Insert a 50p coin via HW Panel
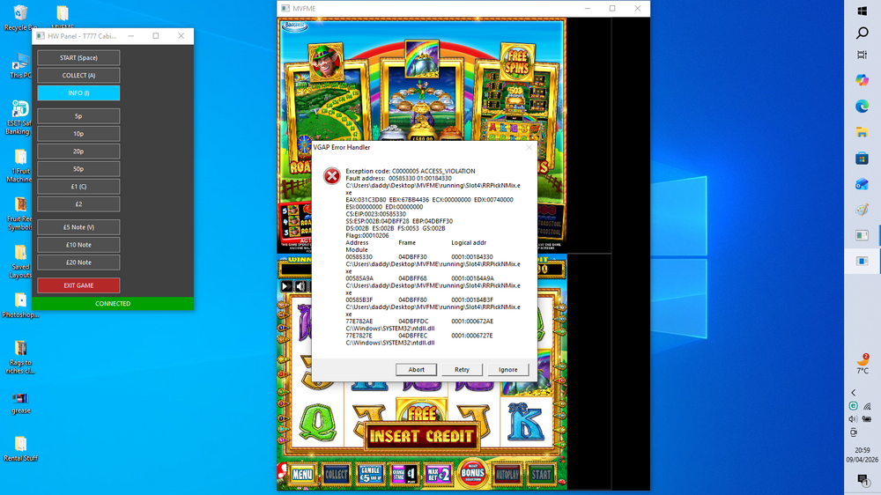Image resolution: width=881 pixels, height=495 pixels. (78, 168)
